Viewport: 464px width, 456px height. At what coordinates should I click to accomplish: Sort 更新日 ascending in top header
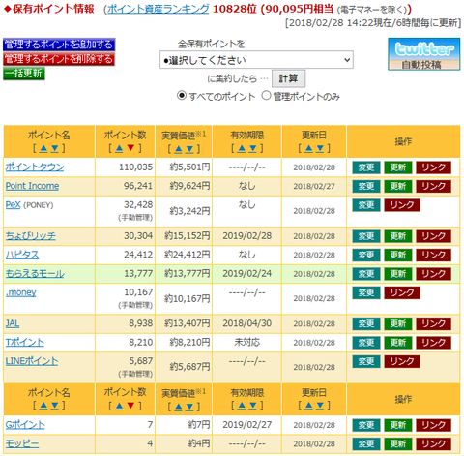point(308,148)
